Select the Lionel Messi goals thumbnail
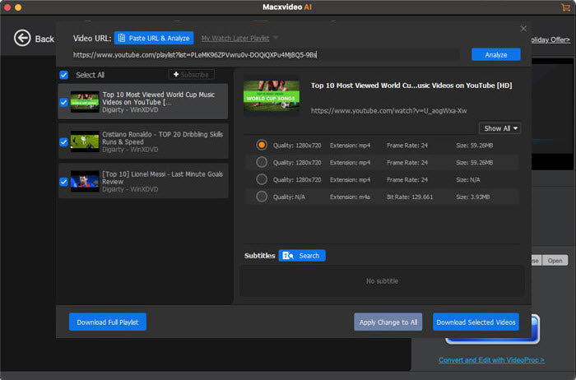 coord(85,181)
